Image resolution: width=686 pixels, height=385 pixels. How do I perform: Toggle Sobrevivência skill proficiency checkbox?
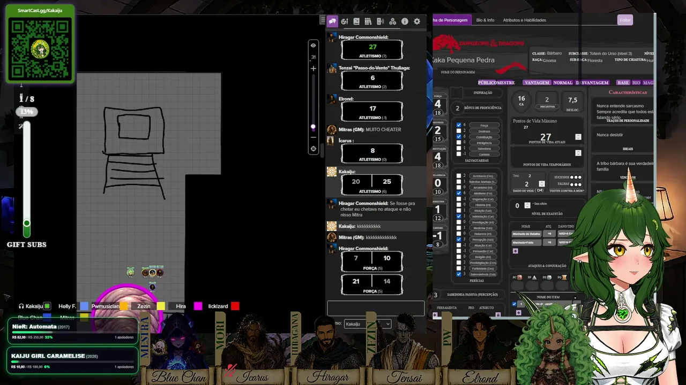(x=459, y=274)
